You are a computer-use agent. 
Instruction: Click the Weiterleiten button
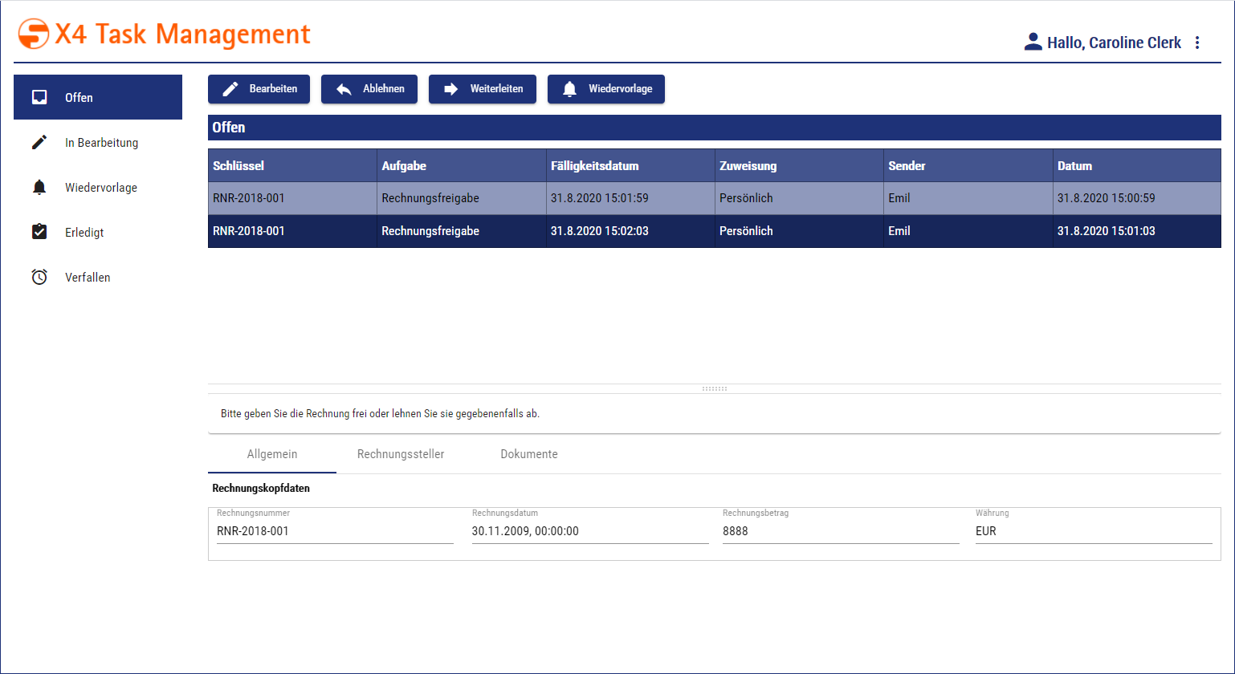483,88
